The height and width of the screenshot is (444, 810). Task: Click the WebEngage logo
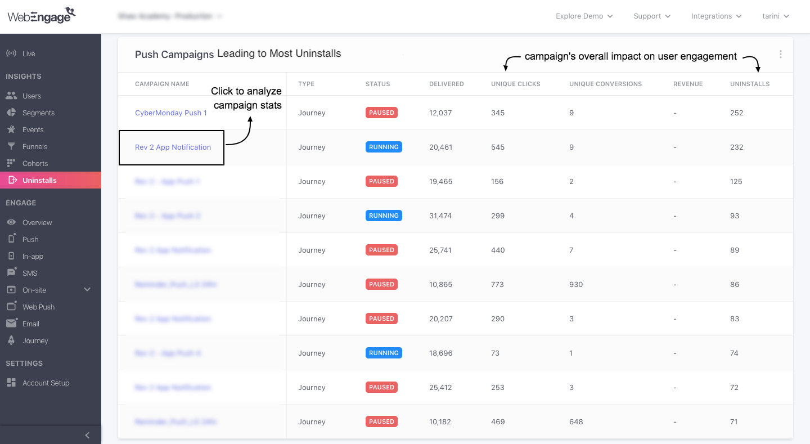click(42, 16)
